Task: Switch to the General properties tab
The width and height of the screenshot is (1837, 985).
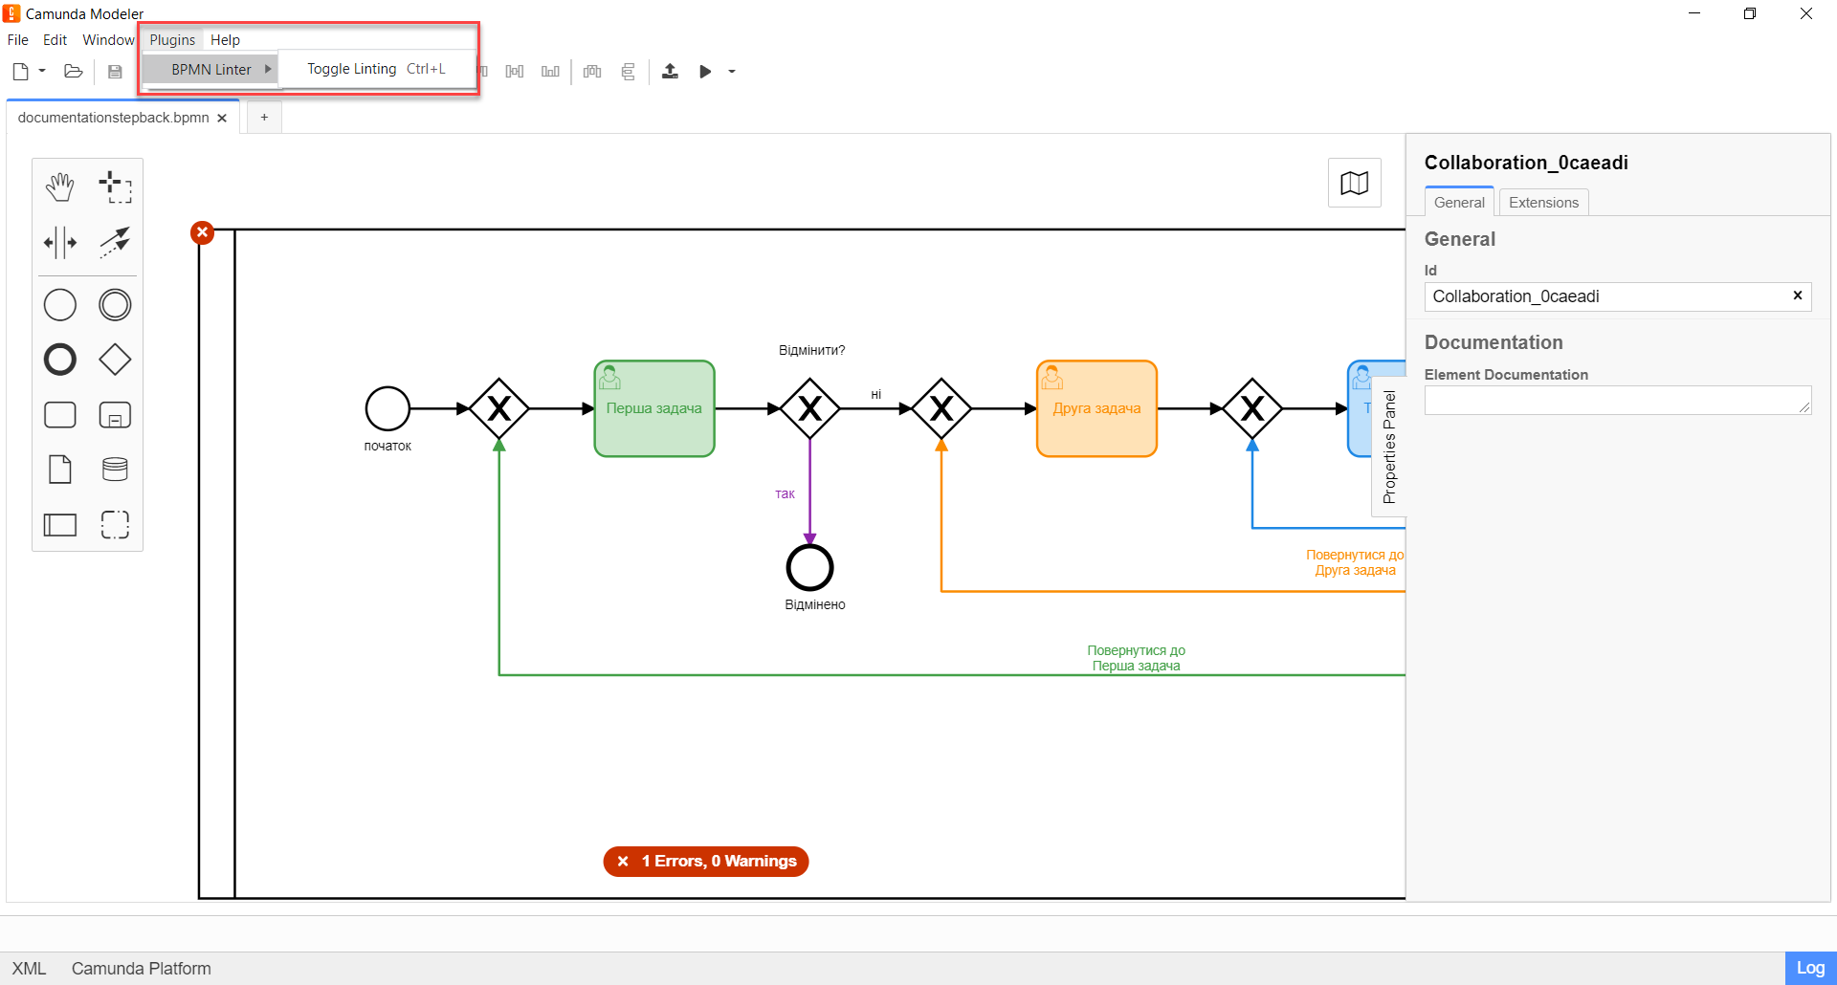Action: 1459,202
